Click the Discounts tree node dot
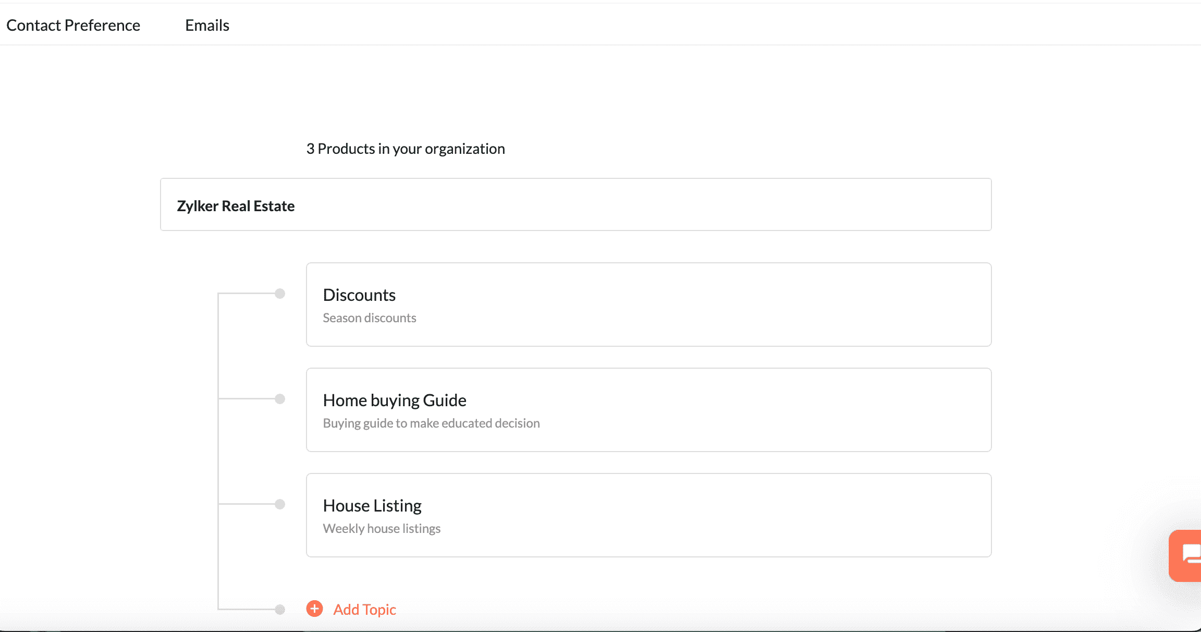The width and height of the screenshot is (1201, 632). point(280,294)
